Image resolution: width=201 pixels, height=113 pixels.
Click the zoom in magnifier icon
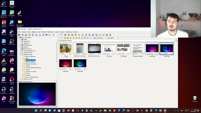click(36, 35)
